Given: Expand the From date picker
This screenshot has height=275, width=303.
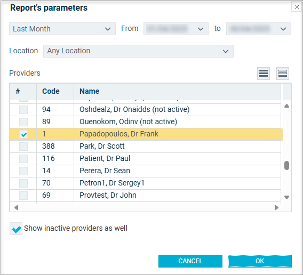Looking at the screenshot, I should [176, 29].
